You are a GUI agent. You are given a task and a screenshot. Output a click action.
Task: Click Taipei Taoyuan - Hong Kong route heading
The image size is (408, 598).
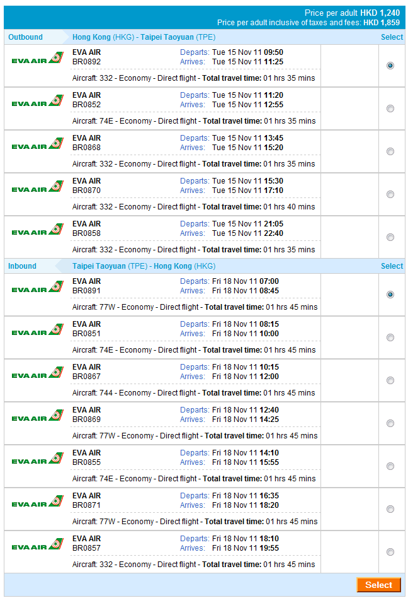[x=144, y=266]
